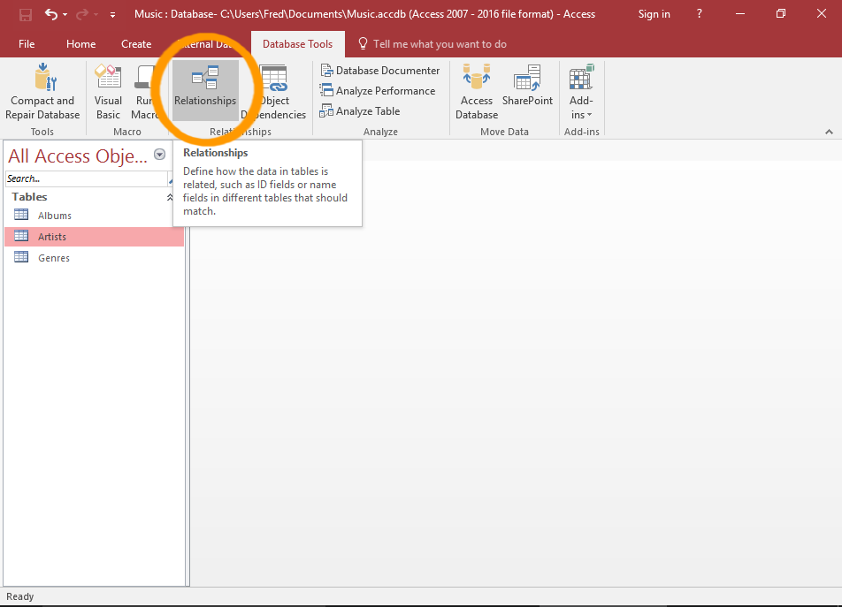Open Customize Quick Access Toolbar menu
The image size is (842, 607).
click(112, 15)
